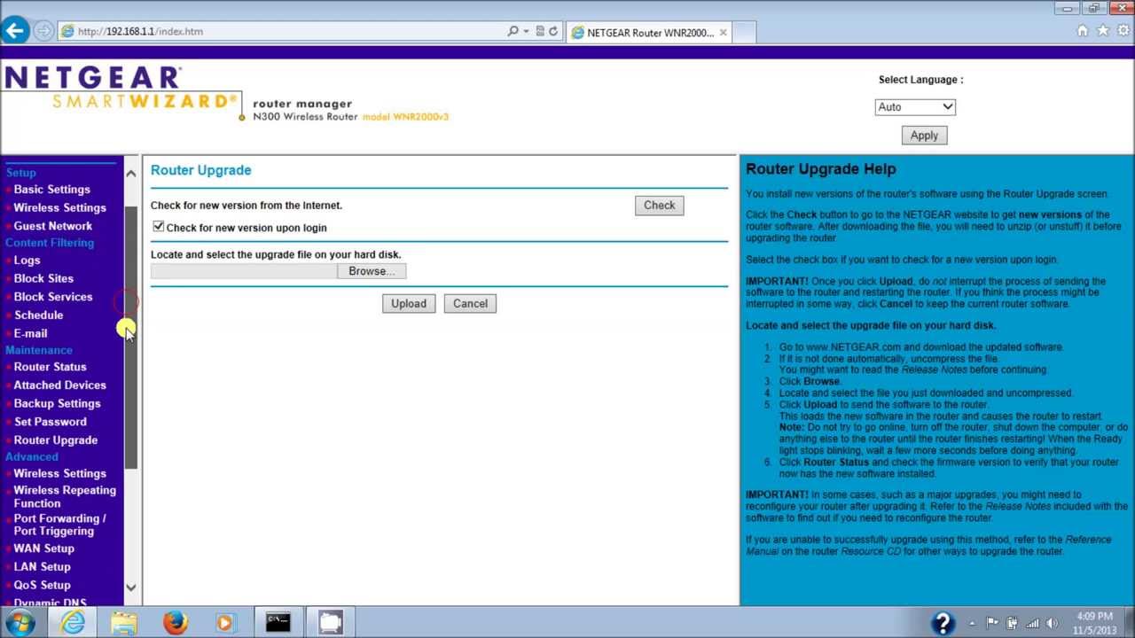
Task: Open Port Forwarding / Port Triggering
Action: pos(59,525)
